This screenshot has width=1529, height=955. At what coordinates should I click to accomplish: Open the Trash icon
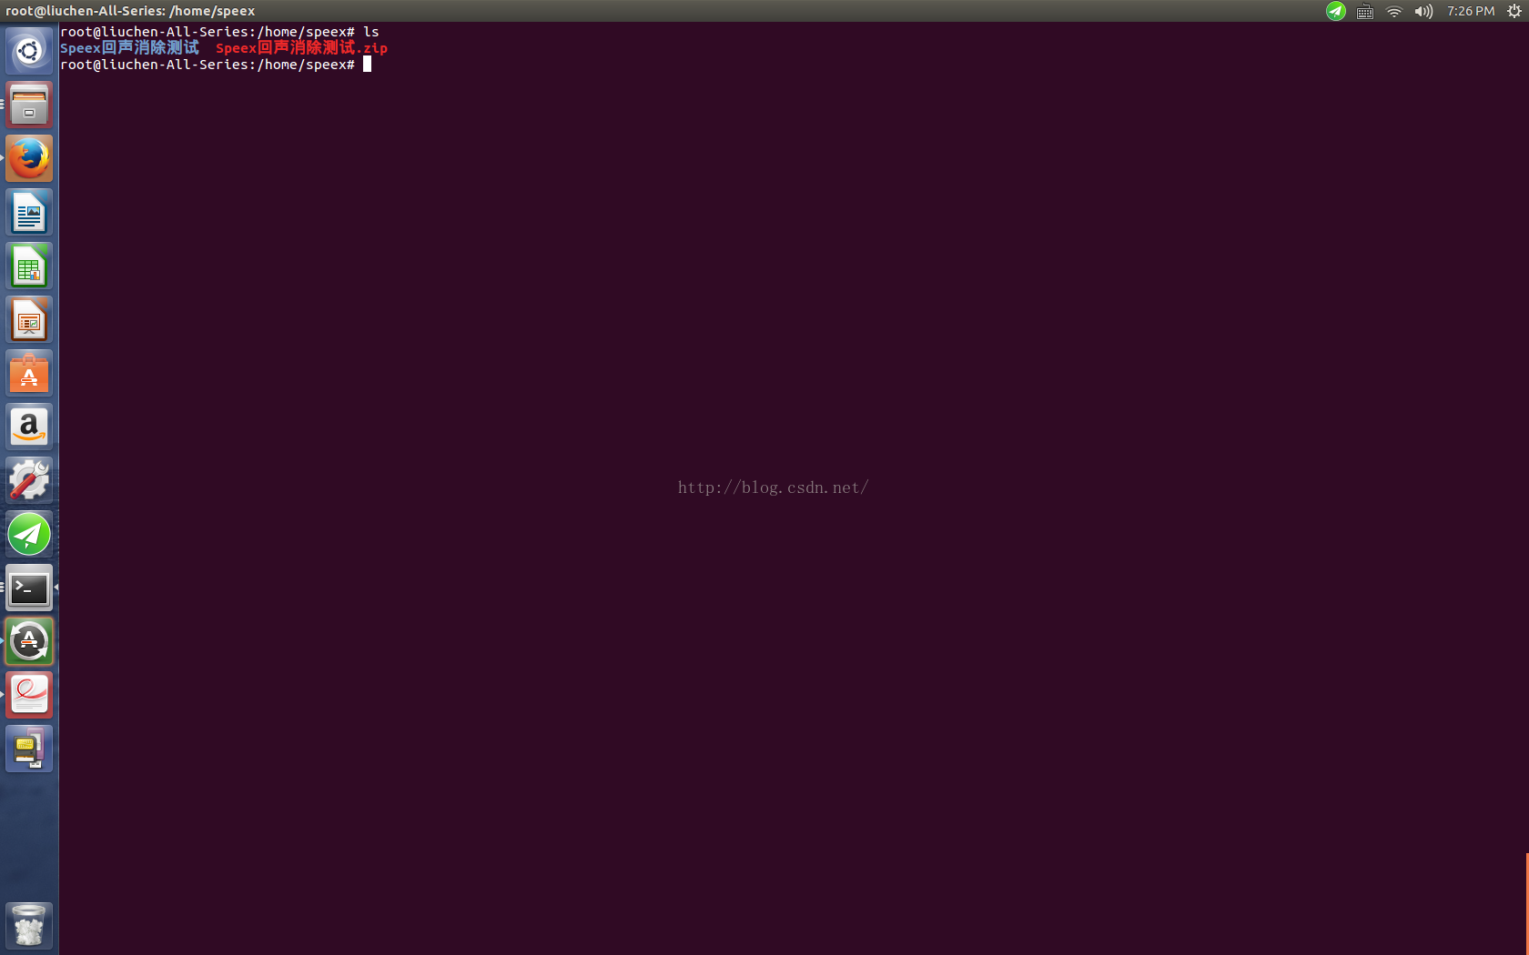[29, 925]
